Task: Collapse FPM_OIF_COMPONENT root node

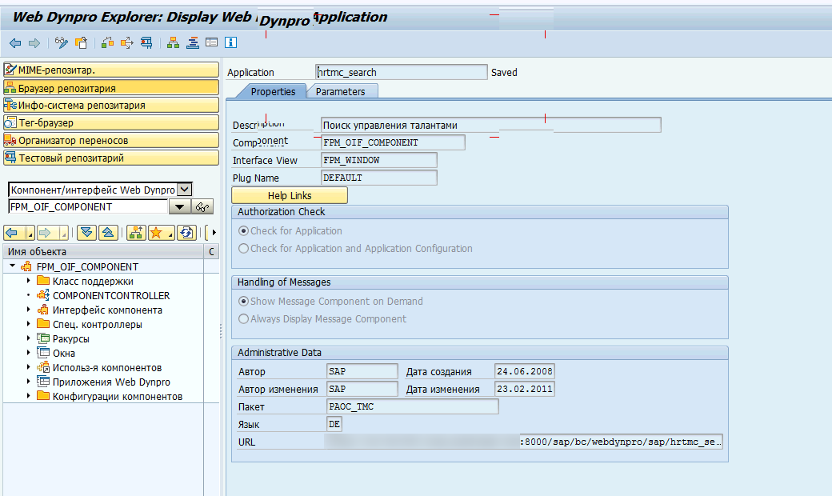Action: pyautogui.click(x=13, y=266)
